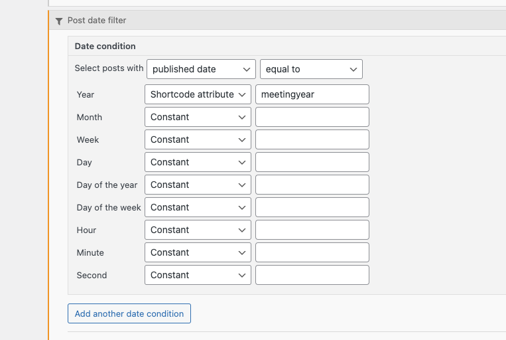This screenshot has height=340, width=506.
Task: Click the 'Hour' row label
Action: [86, 230]
